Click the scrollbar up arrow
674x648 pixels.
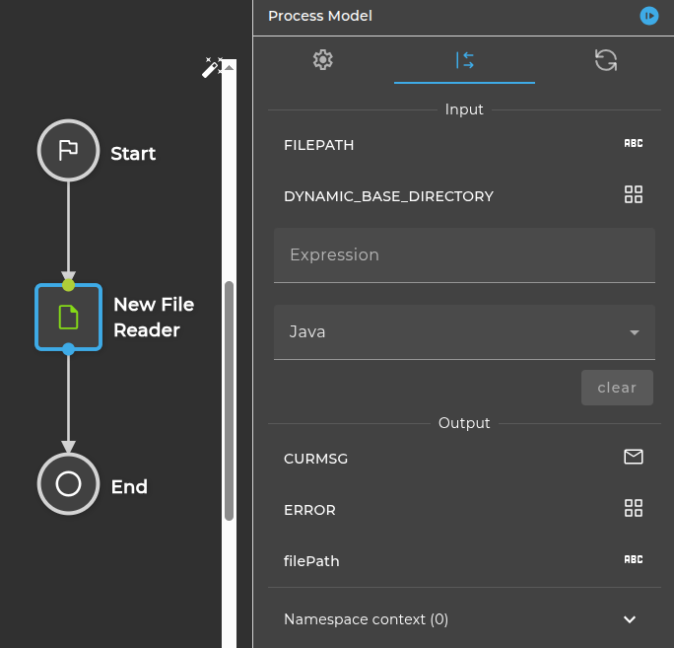tap(230, 67)
